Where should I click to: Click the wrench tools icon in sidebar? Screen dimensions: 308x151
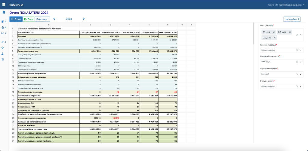point(3,42)
